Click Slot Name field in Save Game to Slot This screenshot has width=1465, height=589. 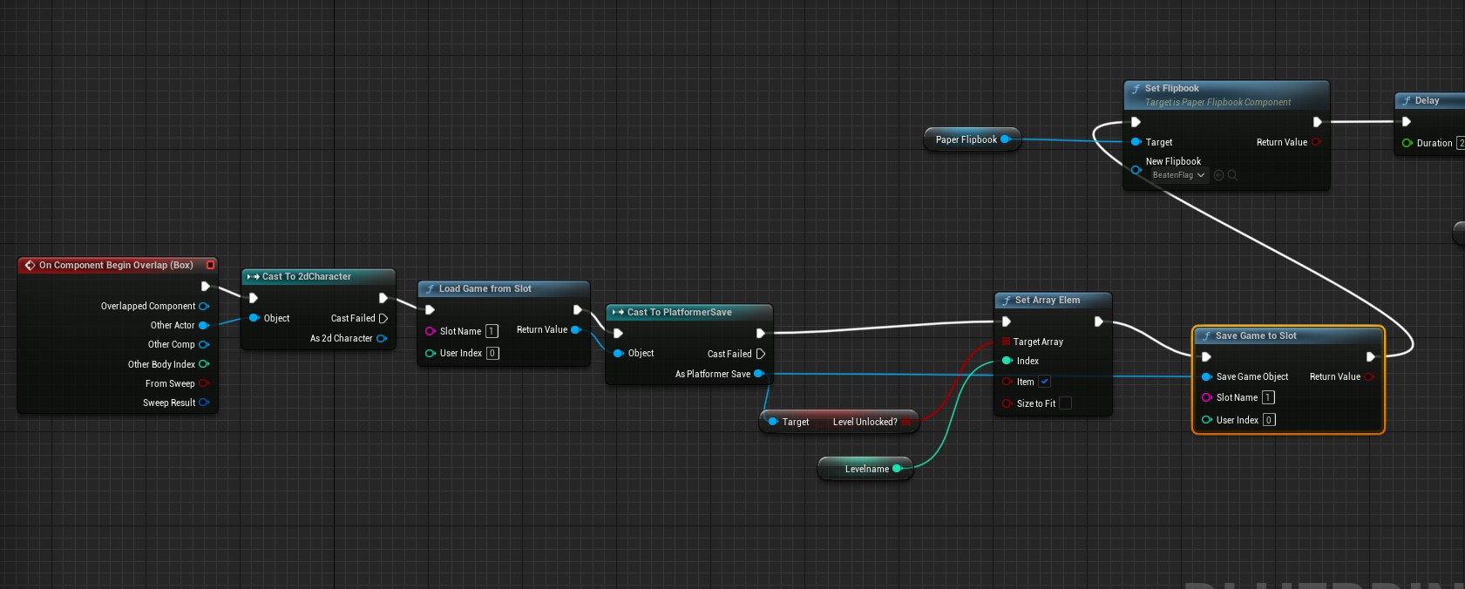(1268, 397)
